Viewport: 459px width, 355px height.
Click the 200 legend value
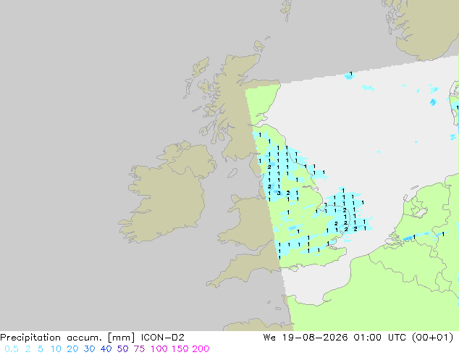tap(201, 349)
